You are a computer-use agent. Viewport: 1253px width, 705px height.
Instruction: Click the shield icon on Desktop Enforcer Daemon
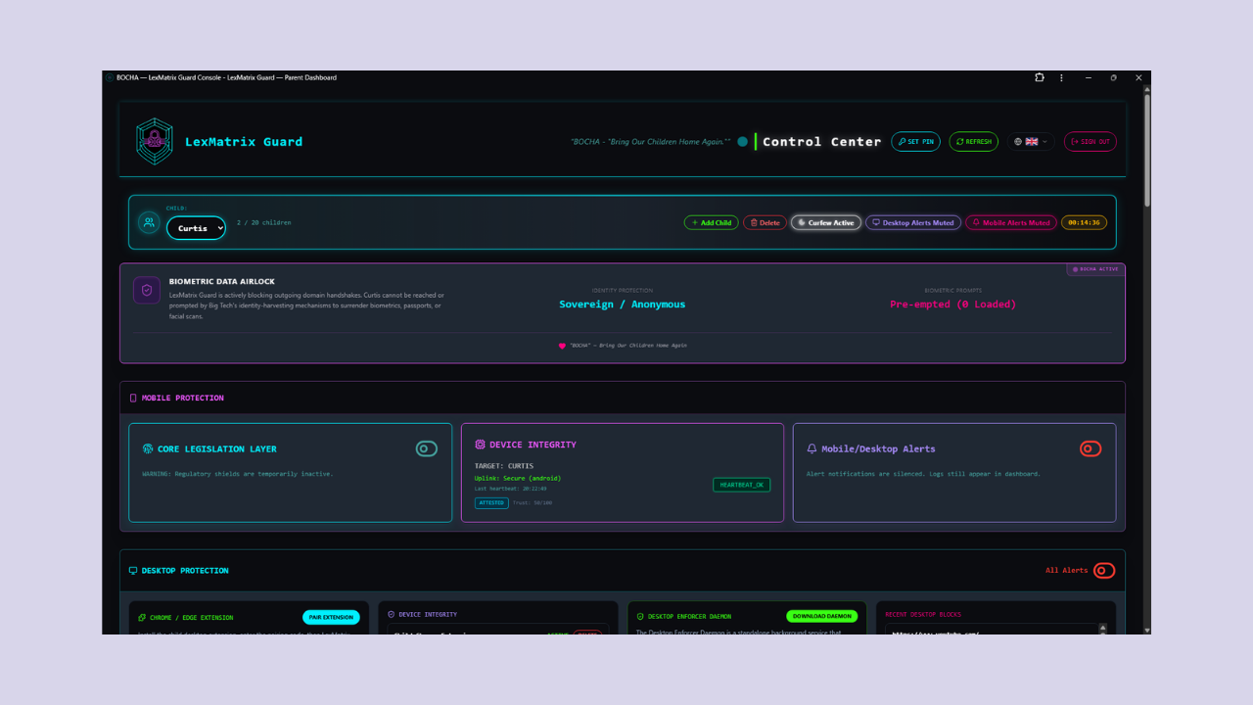[x=640, y=617]
